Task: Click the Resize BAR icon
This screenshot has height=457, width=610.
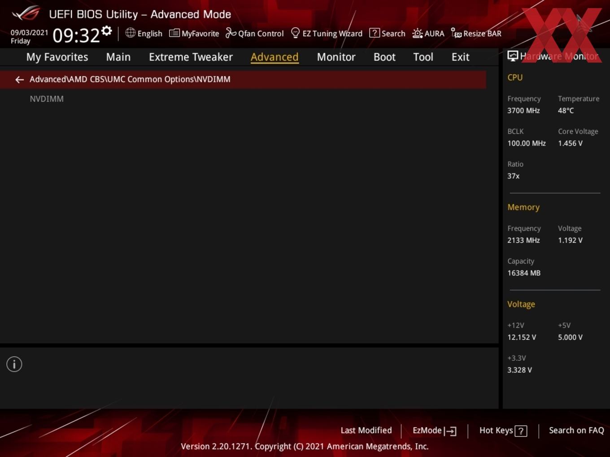Action: [456, 33]
